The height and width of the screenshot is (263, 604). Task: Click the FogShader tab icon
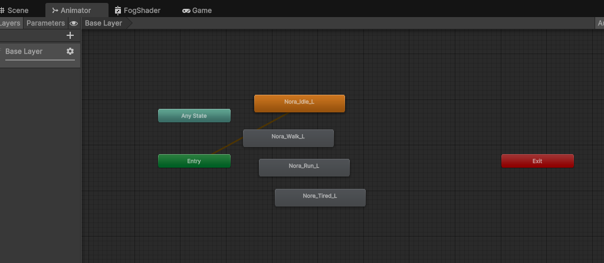coord(118,11)
